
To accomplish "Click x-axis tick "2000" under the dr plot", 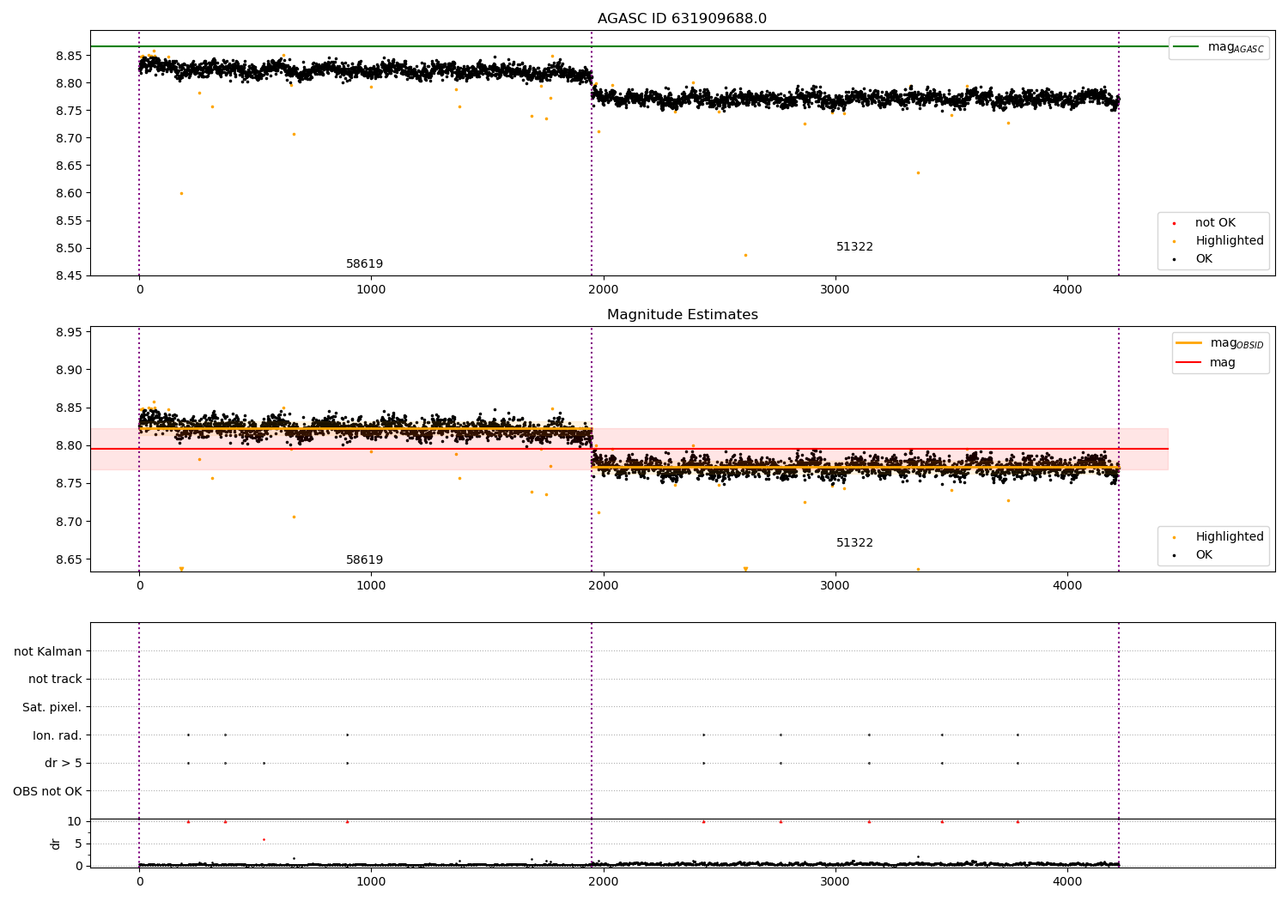I will (604, 882).
